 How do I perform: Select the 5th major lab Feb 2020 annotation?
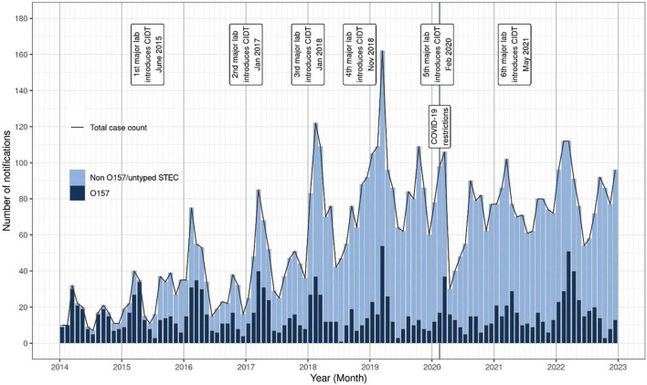click(x=438, y=55)
